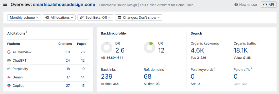This screenshot has width=279, height=94.
Task: Click the Organic traffic value 18.1K
Action: [240, 50]
